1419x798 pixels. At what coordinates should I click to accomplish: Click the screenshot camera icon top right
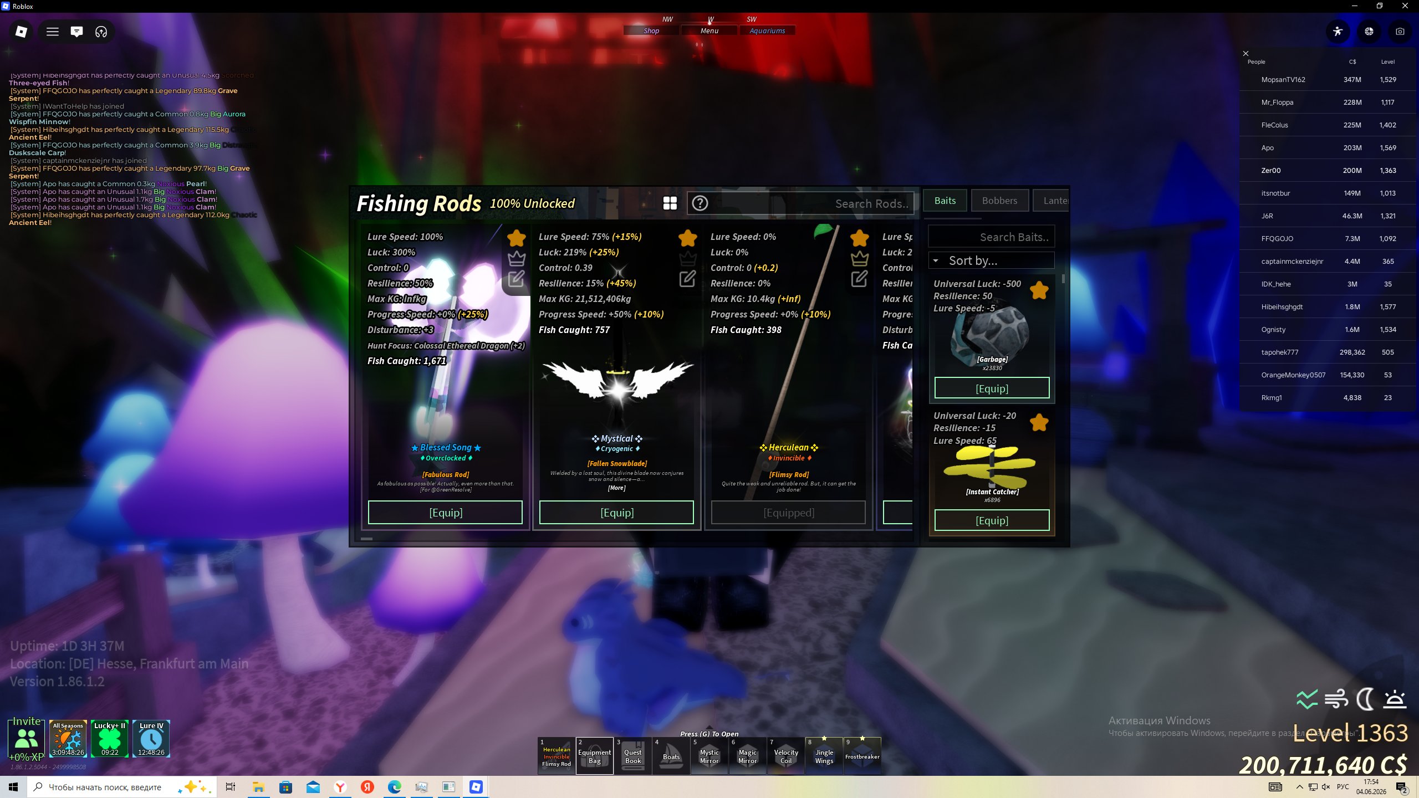pos(1400,32)
